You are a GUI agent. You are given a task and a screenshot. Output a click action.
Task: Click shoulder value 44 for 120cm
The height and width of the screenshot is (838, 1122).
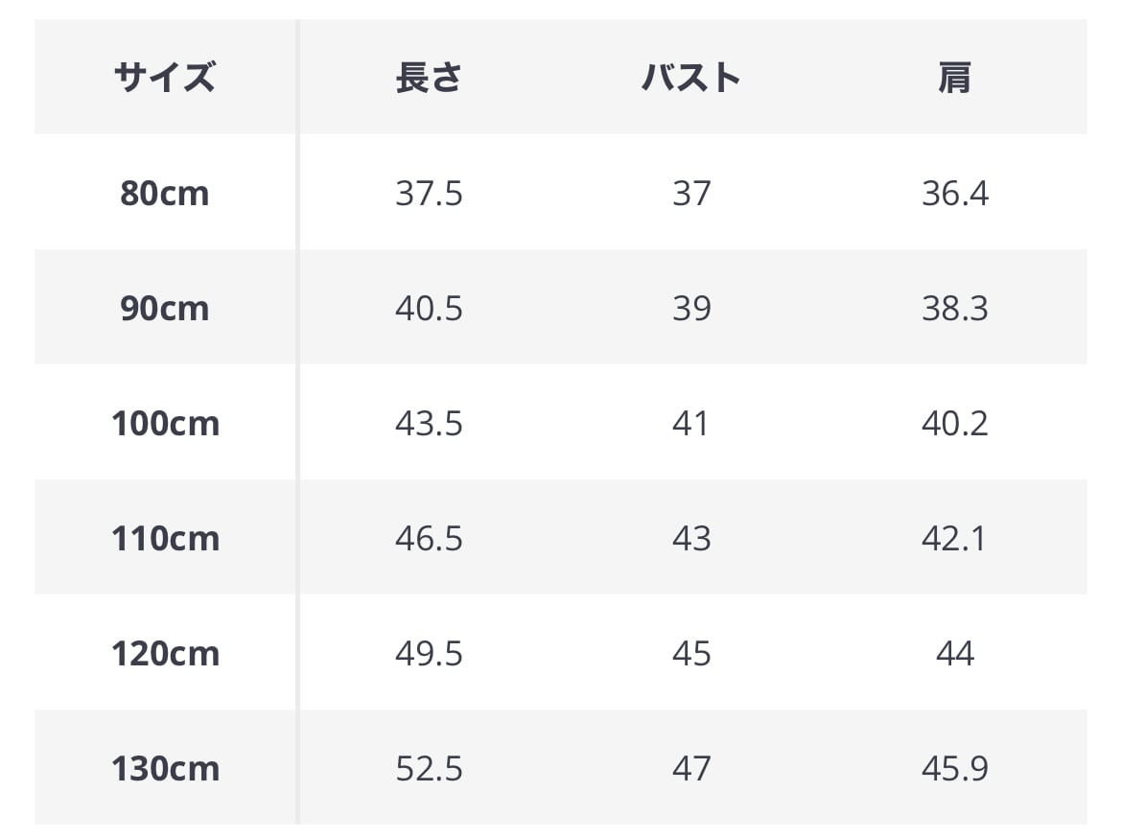pos(954,654)
